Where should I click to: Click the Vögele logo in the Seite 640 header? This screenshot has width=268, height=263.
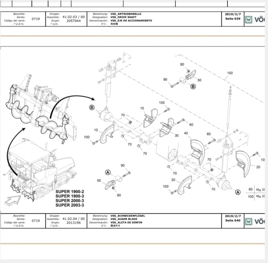click(x=255, y=221)
